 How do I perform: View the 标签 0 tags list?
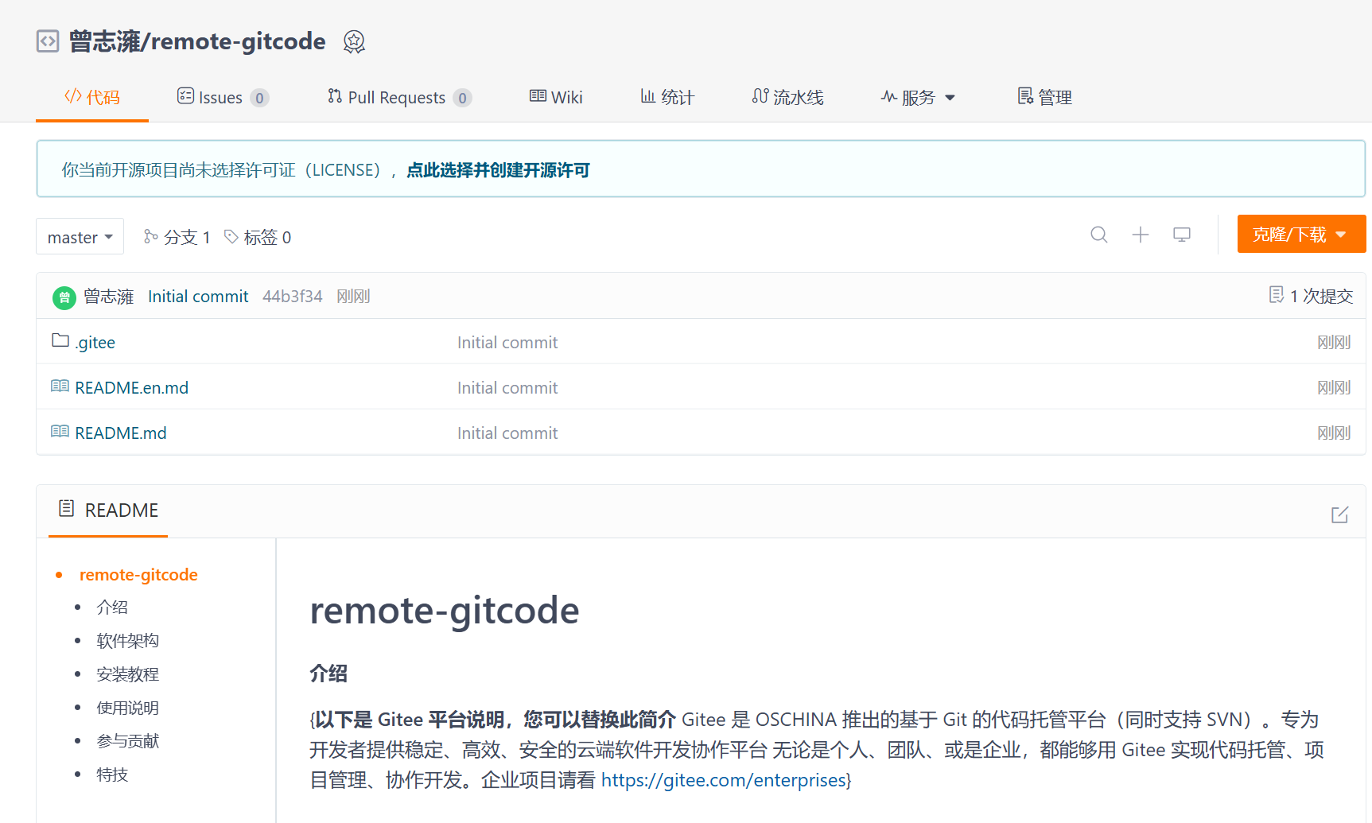[258, 237]
